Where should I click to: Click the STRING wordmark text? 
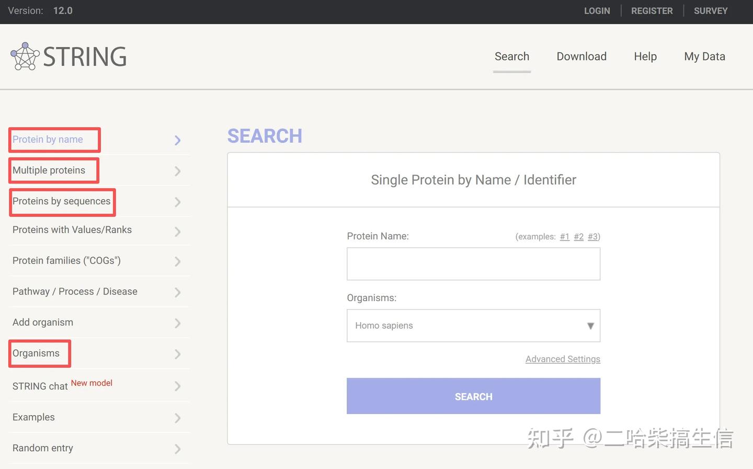(85, 56)
